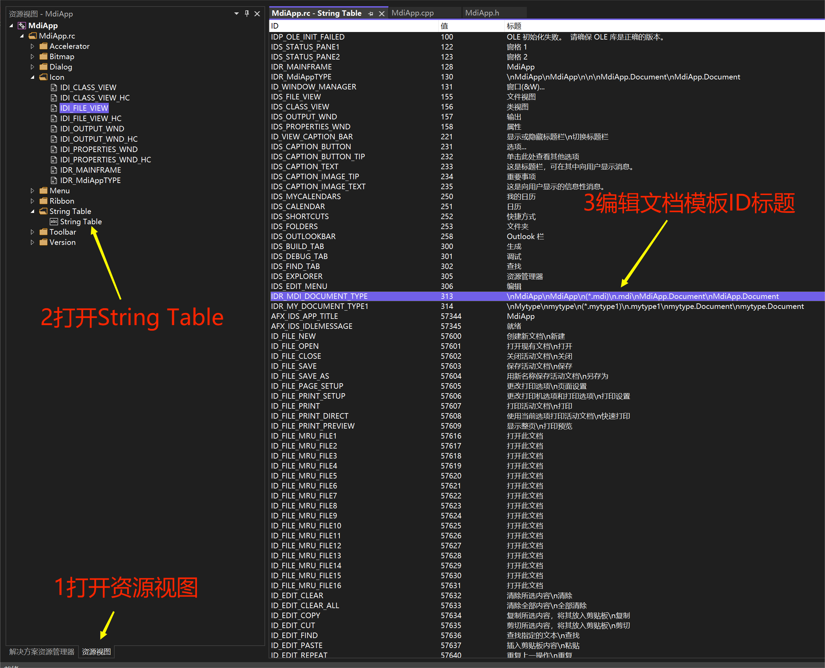Viewport: 825px width, 668px height.
Task: Collapse the Icon folder
Action: coord(32,77)
